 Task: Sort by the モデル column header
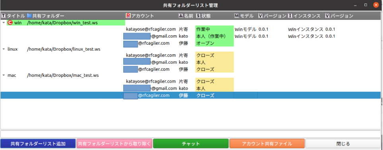pyautogui.click(x=245, y=16)
